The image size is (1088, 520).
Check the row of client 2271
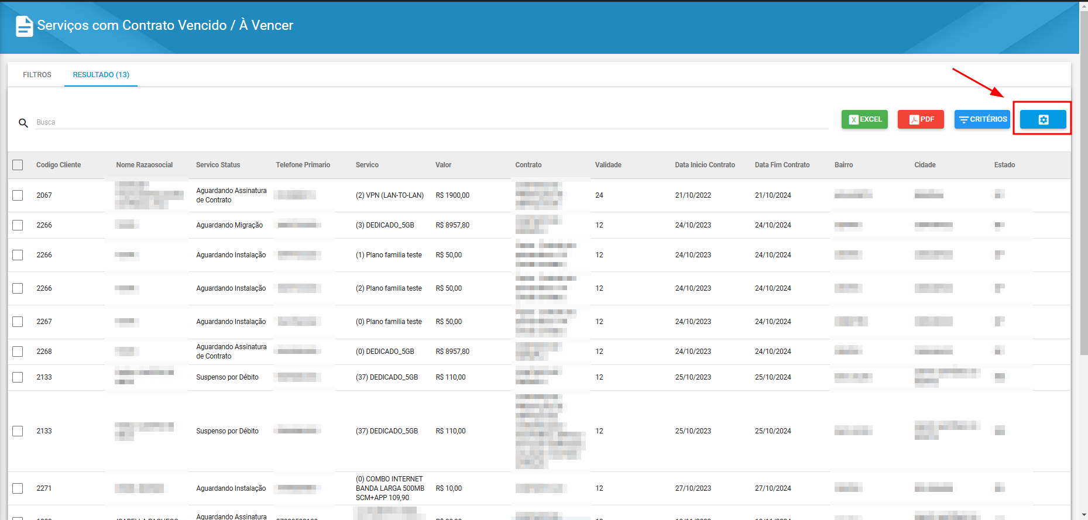[18, 488]
